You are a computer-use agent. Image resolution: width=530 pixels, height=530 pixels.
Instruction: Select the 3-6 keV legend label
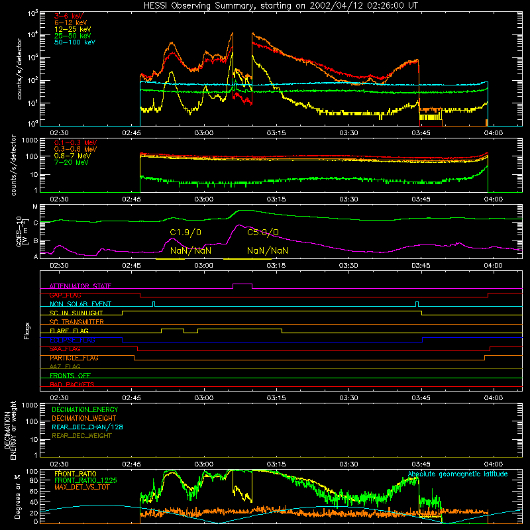[69, 16]
